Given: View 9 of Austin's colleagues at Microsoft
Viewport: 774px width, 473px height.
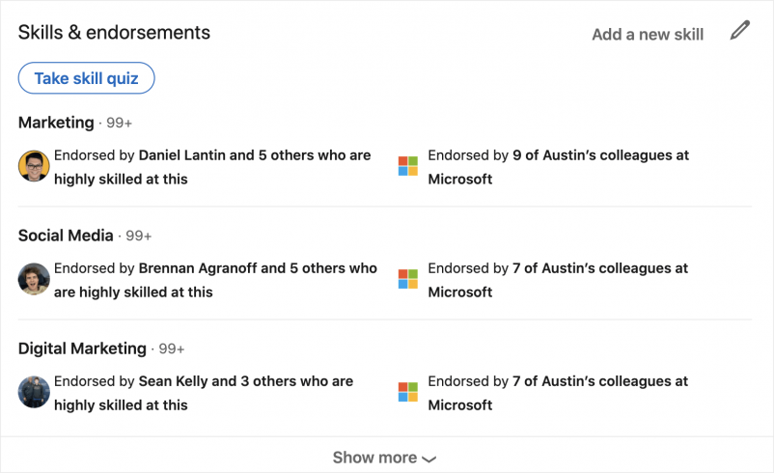Looking at the screenshot, I should point(558,167).
